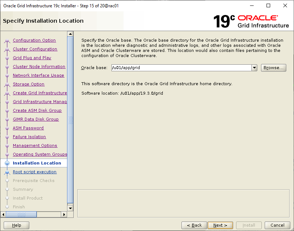This screenshot has height=231, width=294.
Task: Go back to the ASM Password step
Action: click(28, 128)
